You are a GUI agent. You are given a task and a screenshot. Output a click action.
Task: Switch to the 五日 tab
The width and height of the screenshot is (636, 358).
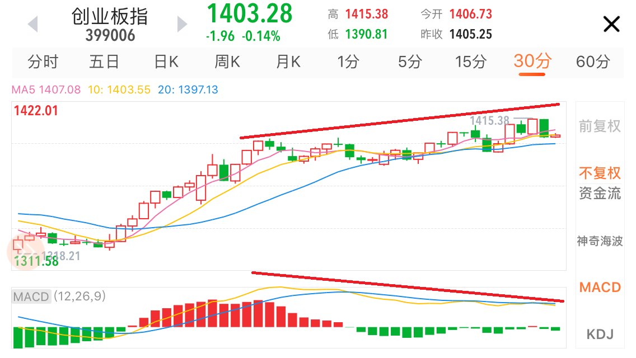coord(104,62)
